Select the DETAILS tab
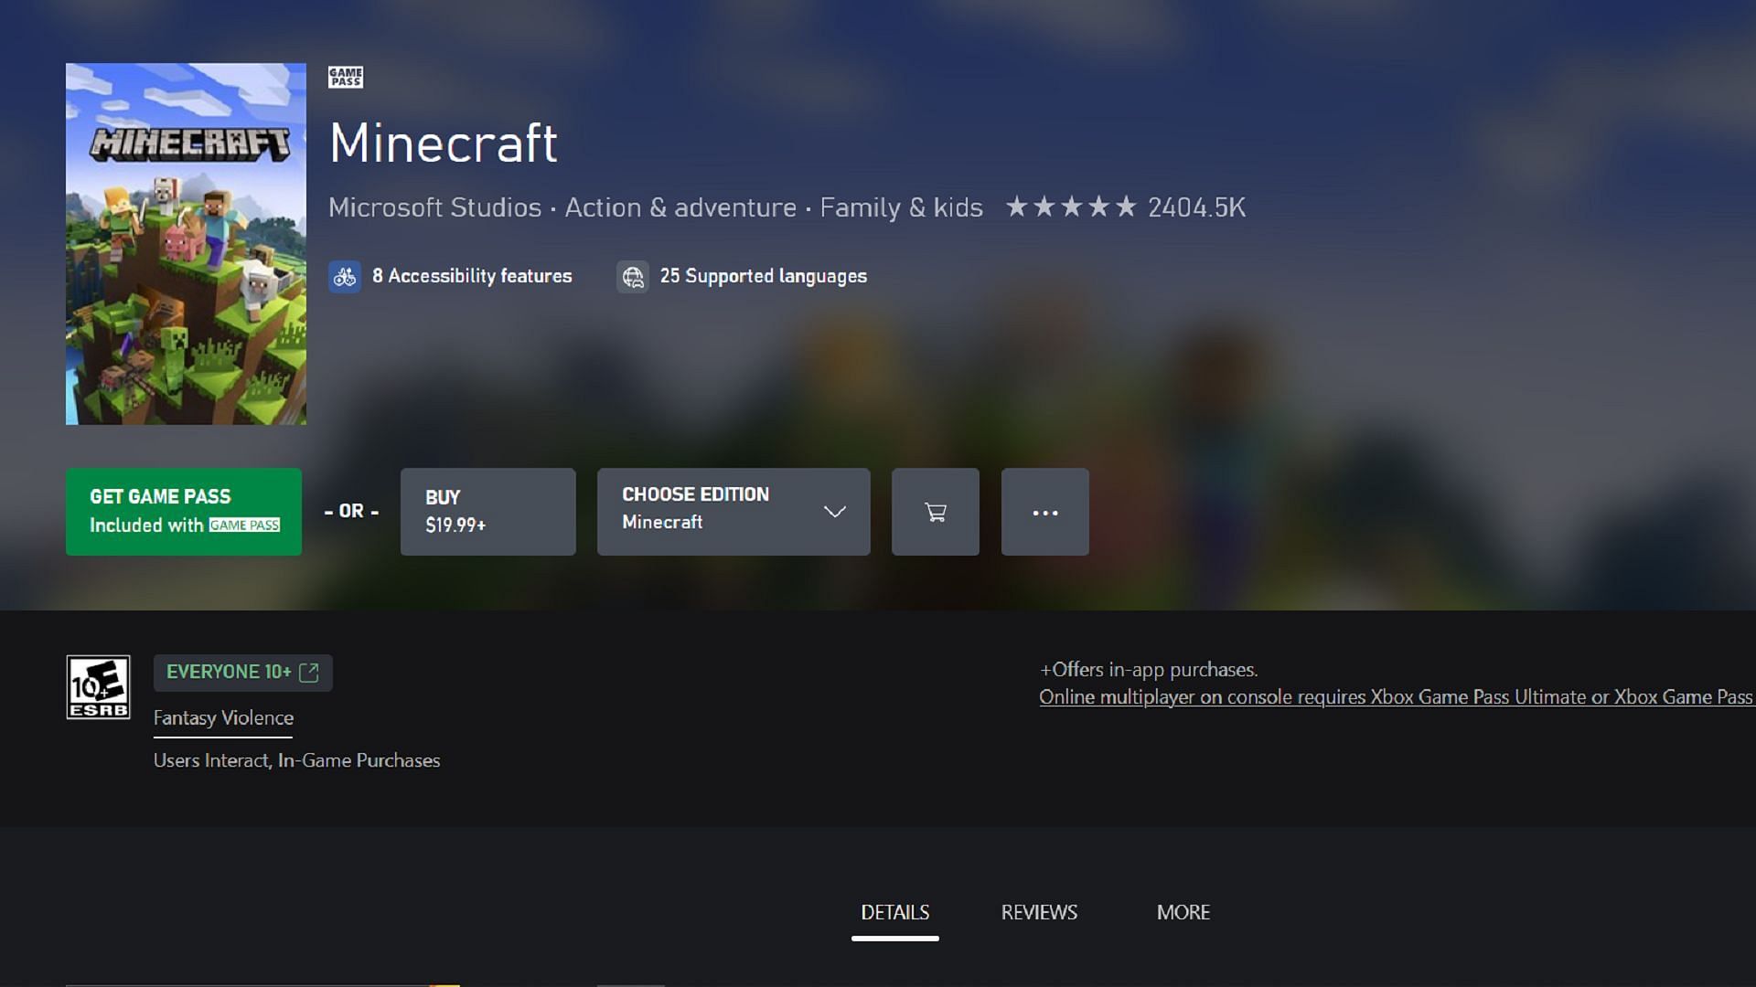The height and width of the screenshot is (987, 1756). coord(894,912)
